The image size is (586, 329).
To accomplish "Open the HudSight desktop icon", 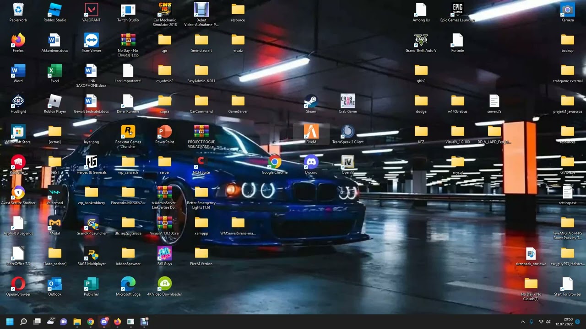I will tap(18, 104).
